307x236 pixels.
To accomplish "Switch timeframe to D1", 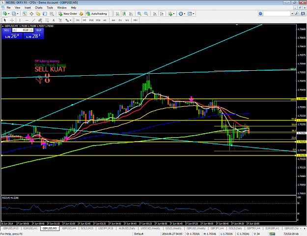I will (x=120, y=20).
